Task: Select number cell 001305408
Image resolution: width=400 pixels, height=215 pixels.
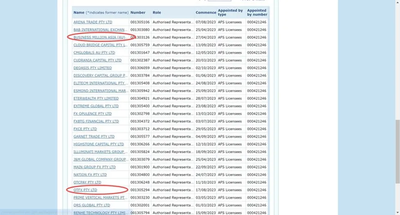Action: pos(140,84)
